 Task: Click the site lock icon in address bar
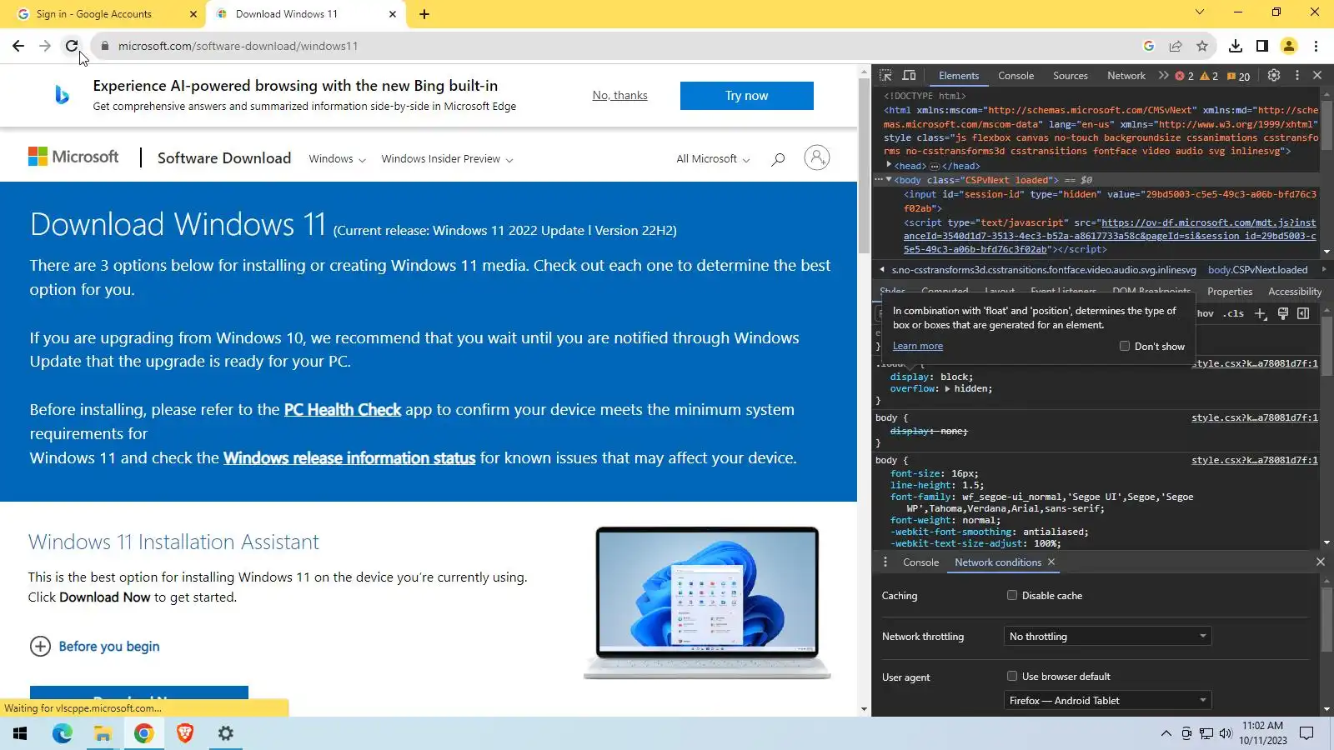(x=105, y=46)
